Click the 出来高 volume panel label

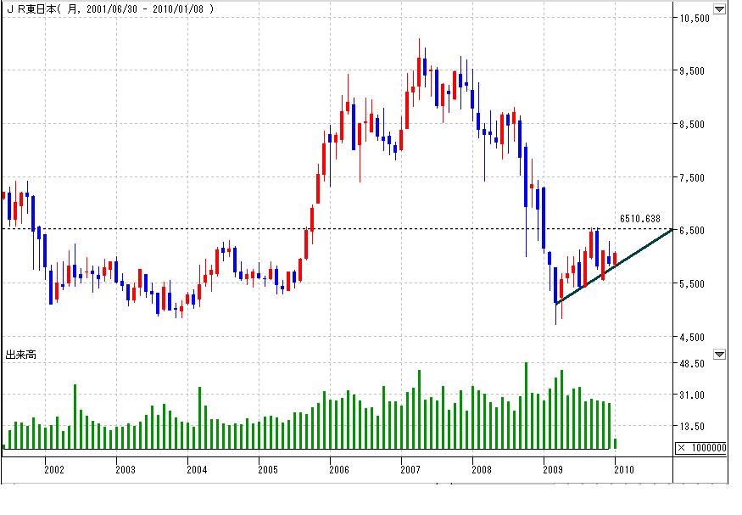pos(21,355)
